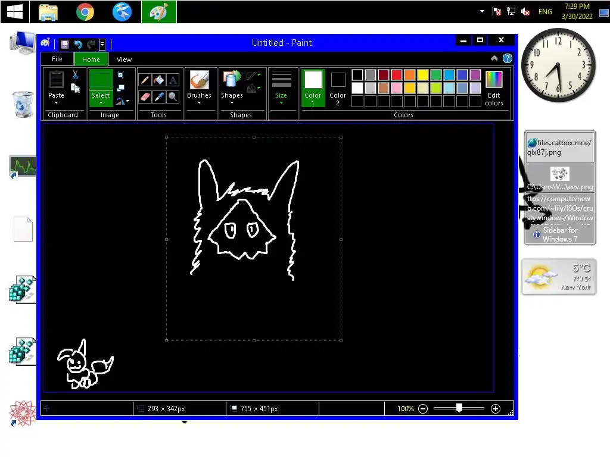Screen dimensions: 610x457
Task: Click the Edit colors button
Action: 494,88
